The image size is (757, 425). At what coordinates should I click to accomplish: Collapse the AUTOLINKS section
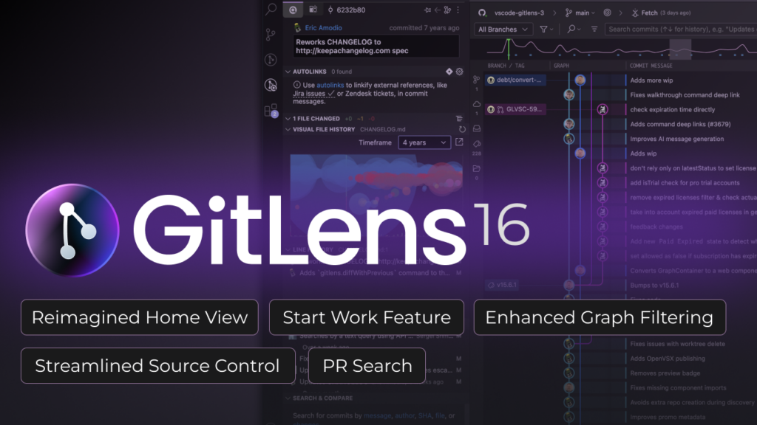pyautogui.click(x=288, y=71)
